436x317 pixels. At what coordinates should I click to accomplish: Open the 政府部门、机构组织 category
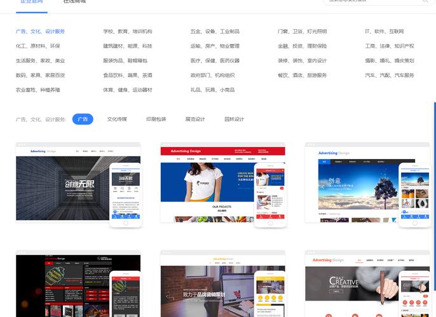click(x=212, y=75)
